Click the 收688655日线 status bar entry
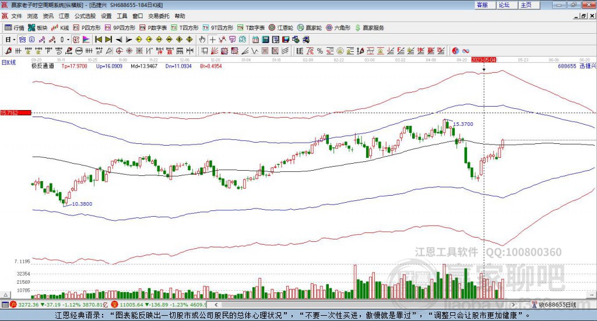 [x=554, y=304]
